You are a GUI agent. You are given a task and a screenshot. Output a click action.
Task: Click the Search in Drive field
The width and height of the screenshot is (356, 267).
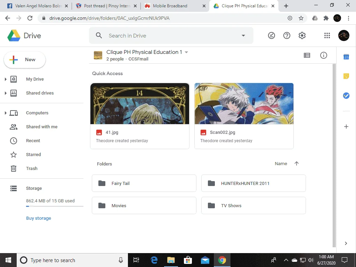[171, 36]
